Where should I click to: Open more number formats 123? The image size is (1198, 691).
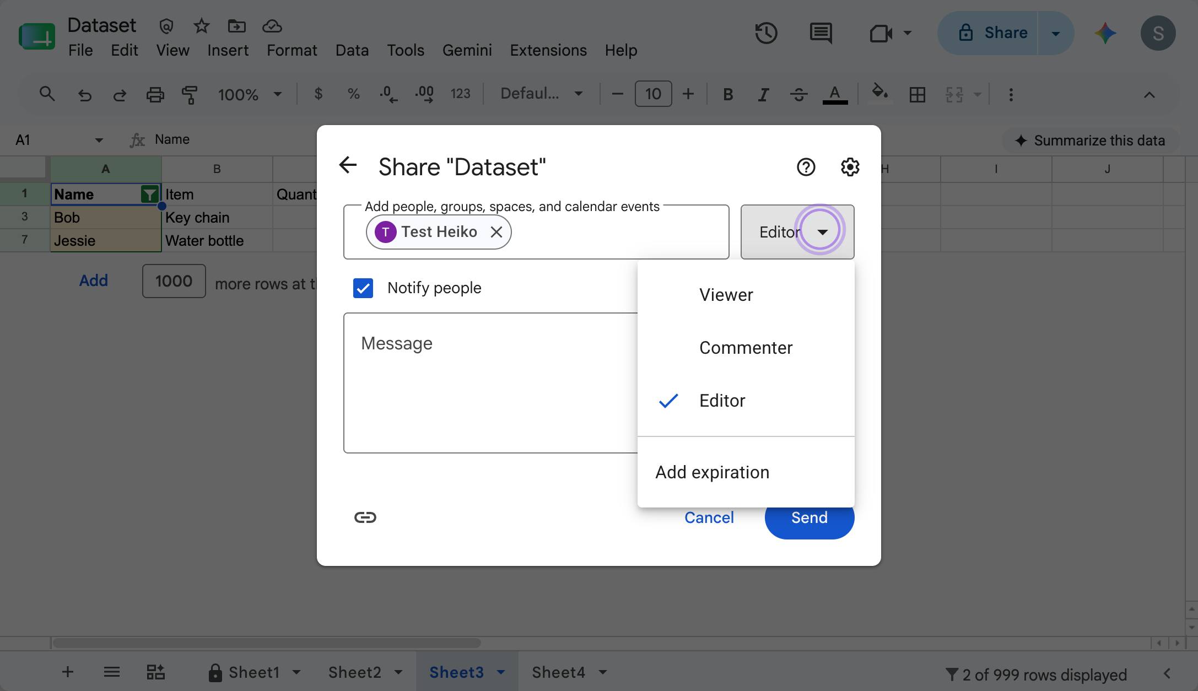click(460, 94)
